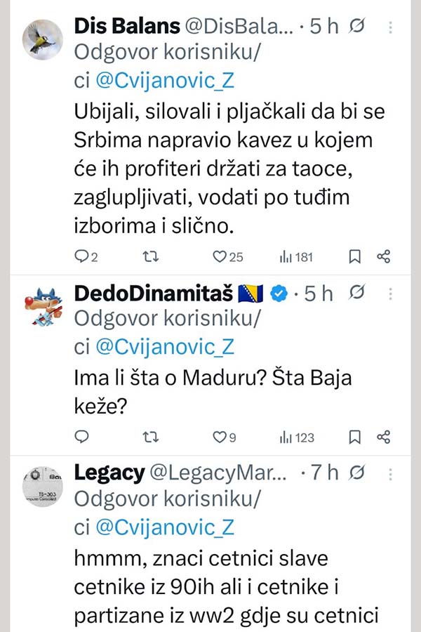
Task: Open more options for DedoDinamitaš tweet
Action: 391,294
